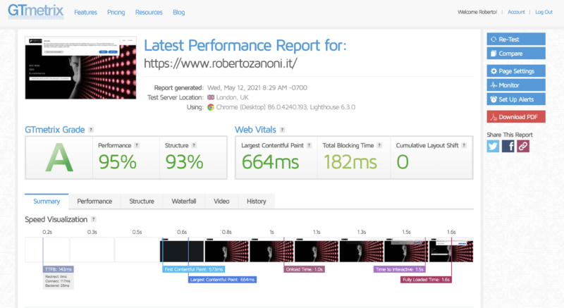Click the 0.8s filmstrip frame
This screenshot has width=564, height=308.
226,250
